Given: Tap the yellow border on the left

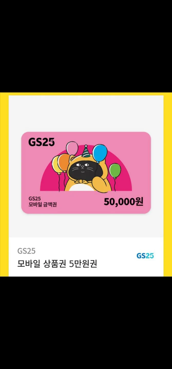Looking at the screenshot, I should coord(4,184).
